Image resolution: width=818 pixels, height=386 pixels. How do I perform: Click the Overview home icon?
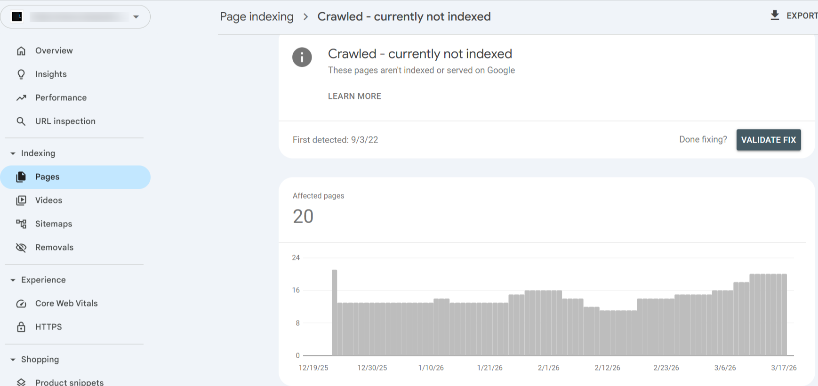click(x=21, y=51)
